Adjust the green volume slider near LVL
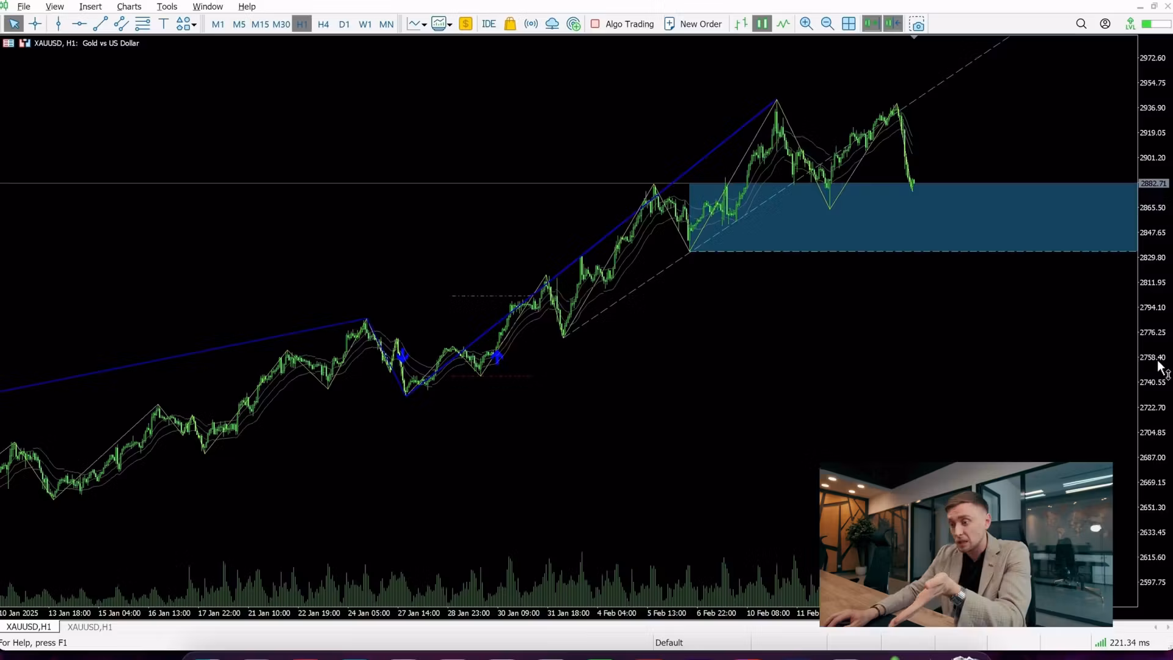 [1152, 23]
